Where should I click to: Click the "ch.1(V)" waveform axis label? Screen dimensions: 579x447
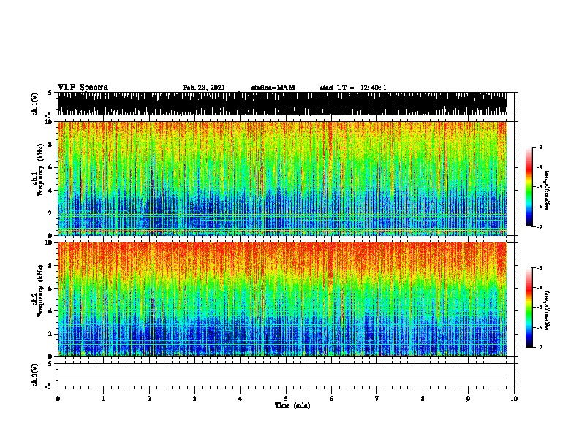35,104
